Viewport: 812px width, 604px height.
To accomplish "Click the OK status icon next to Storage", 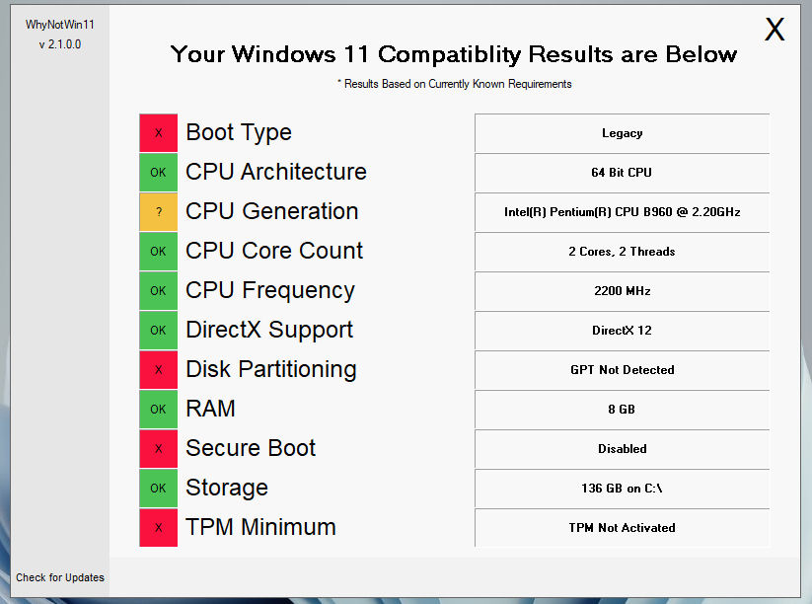I will (158, 489).
